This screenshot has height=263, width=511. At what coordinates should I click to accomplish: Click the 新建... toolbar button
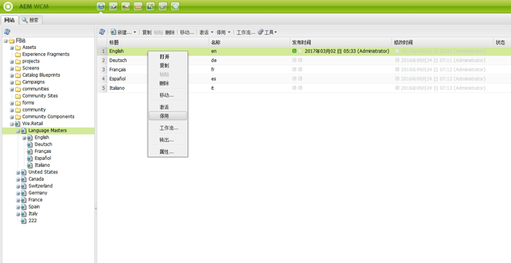(121, 32)
